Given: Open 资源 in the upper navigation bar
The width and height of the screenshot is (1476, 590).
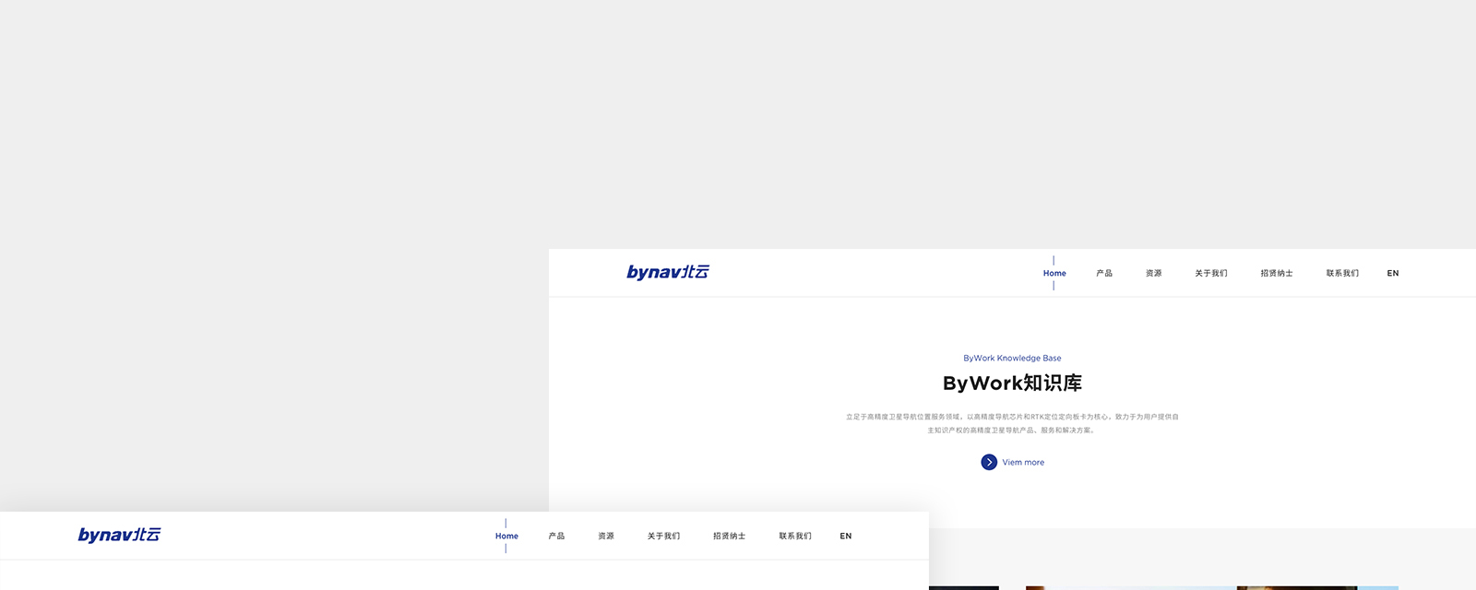Looking at the screenshot, I should (x=1153, y=273).
